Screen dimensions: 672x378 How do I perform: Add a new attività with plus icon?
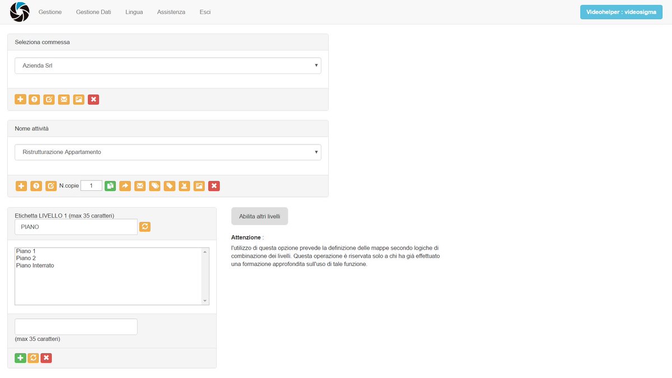click(21, 185)
